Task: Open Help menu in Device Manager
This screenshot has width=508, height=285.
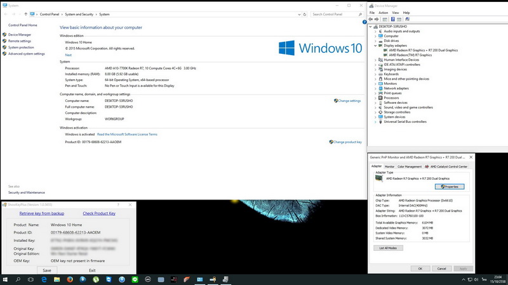Action: tap(406, 13)
